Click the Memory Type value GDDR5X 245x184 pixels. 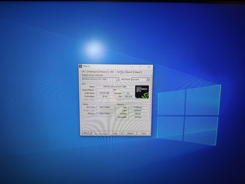tap(138, 111)
